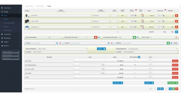This screenshot has height=97, width=181.
Task: Open help icon next to Received for order
Action: 99,37
